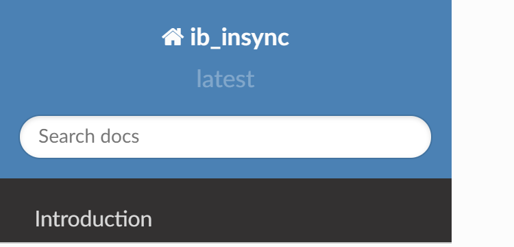Click on the 'latest' version text
The image size is (514, 247).
click(225, 79)
